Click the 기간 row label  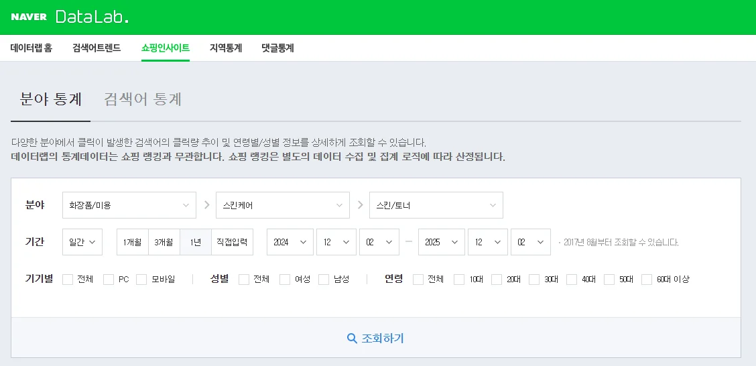point(35,241)
